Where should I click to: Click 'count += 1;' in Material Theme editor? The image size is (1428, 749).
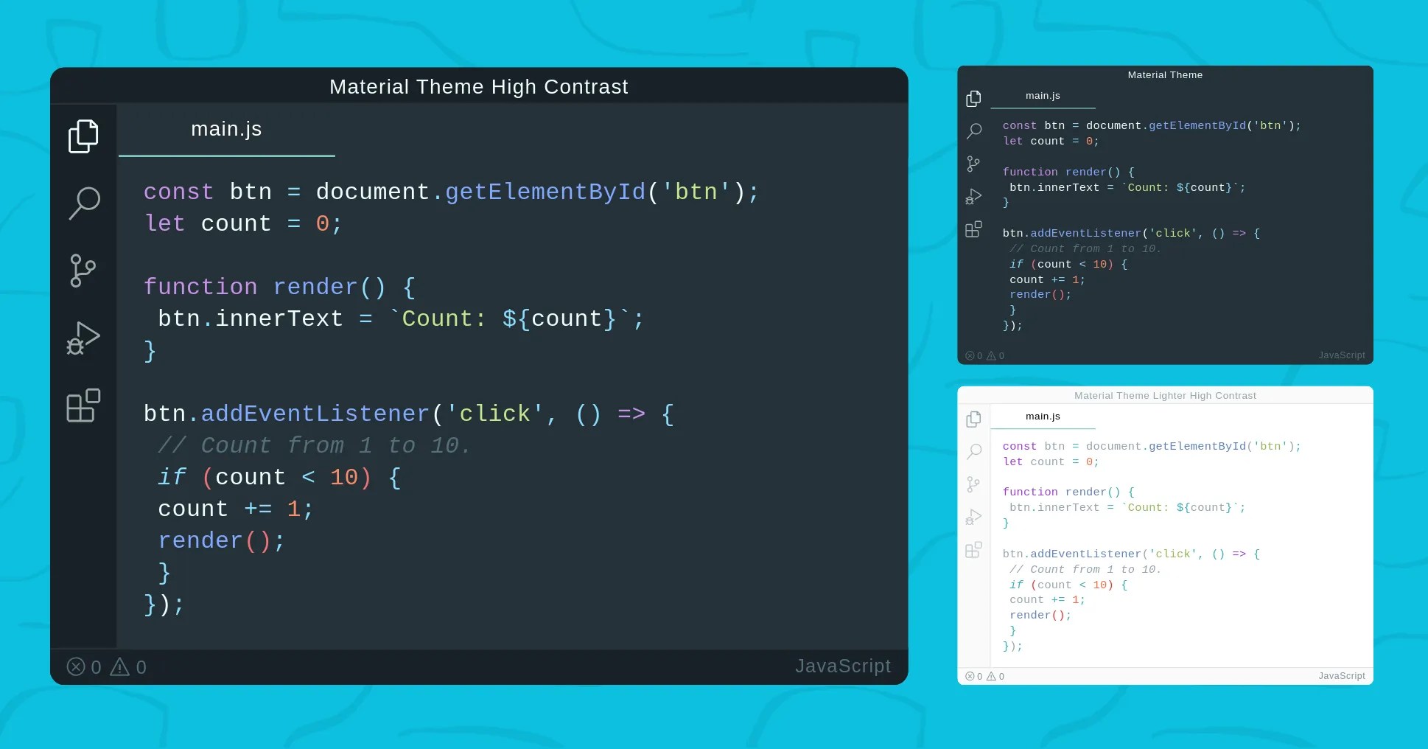[1047, 280]
